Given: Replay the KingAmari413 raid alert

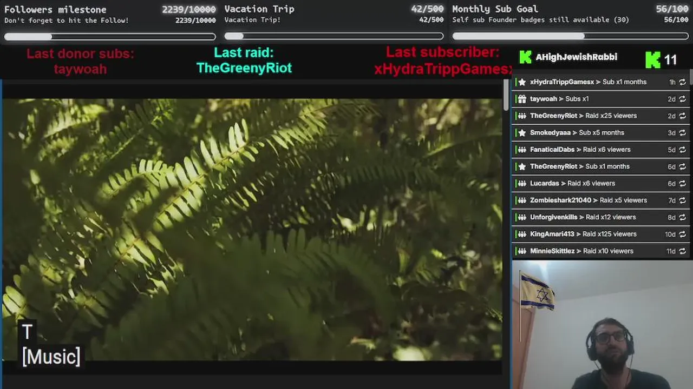Looking at the screenshot, I should [682, 234].
